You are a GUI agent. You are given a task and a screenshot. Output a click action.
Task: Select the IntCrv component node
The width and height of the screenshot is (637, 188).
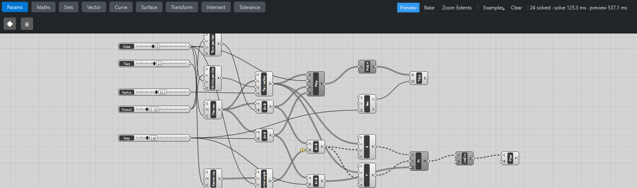click(464, 158)
